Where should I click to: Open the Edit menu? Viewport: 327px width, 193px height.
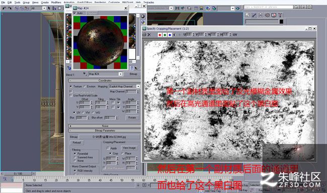tap(10, 3)
